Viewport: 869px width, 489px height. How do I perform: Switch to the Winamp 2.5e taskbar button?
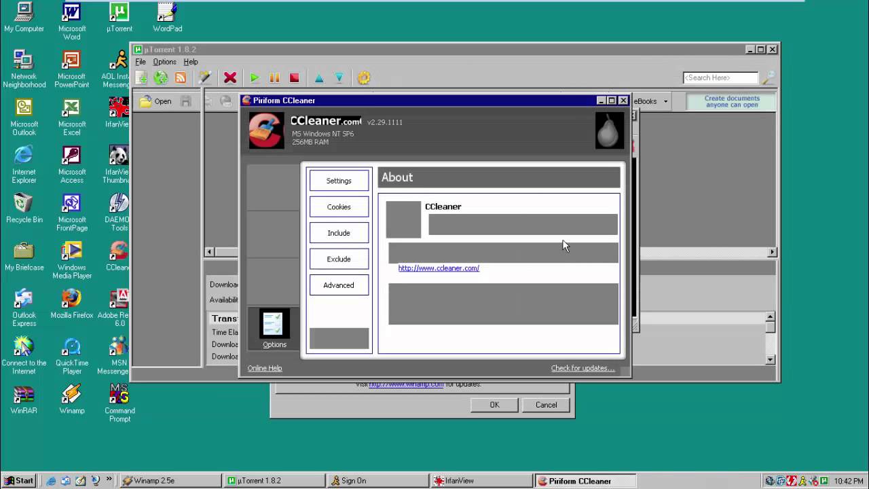169,481
